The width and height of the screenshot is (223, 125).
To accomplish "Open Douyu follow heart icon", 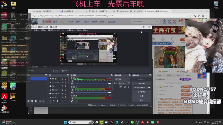I will point(169,21).
